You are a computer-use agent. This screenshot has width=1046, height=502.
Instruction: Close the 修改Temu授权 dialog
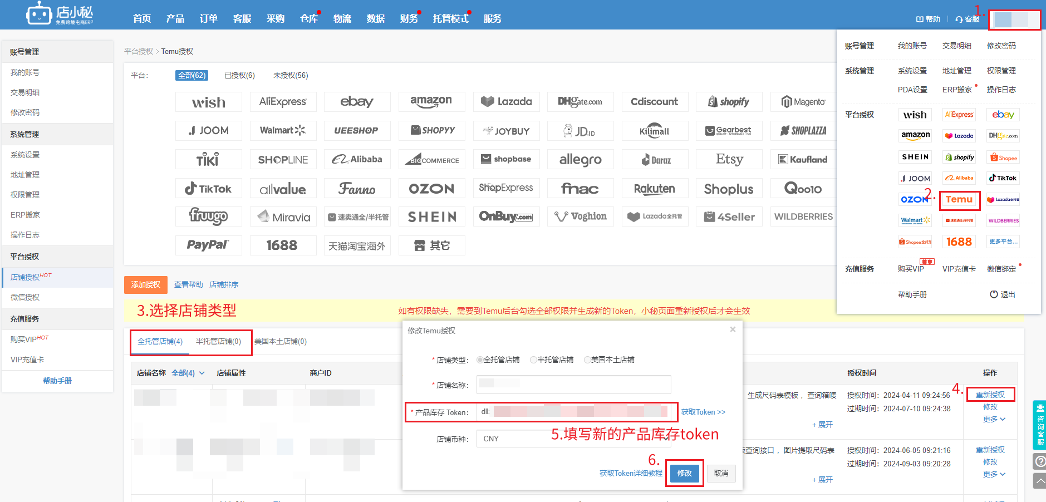(x=733, y=329)
